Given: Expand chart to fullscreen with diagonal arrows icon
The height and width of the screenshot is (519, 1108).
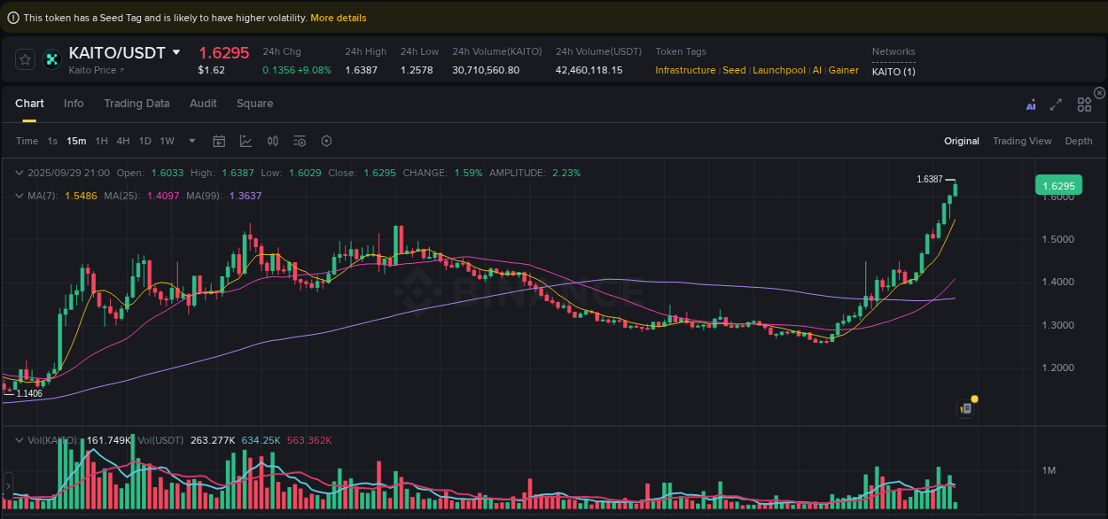Looking at the screenshot, I should (x=1056, y=104).
